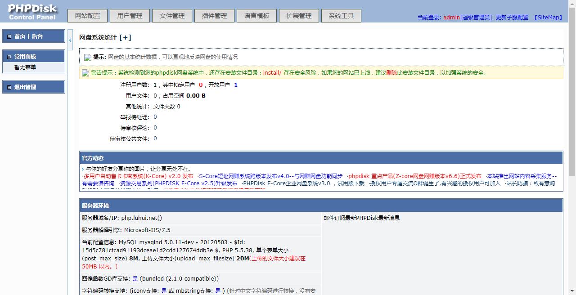This screenshot has width=576, height=295.
Task: Click the 服务器环境 section header
Action: coord(321,206)
